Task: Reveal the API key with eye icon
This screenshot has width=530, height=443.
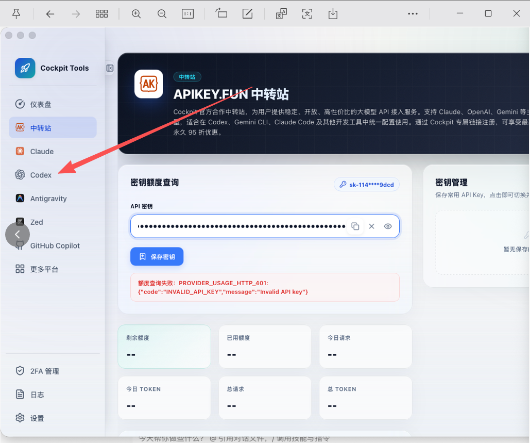Action: (x=388, y=226)
